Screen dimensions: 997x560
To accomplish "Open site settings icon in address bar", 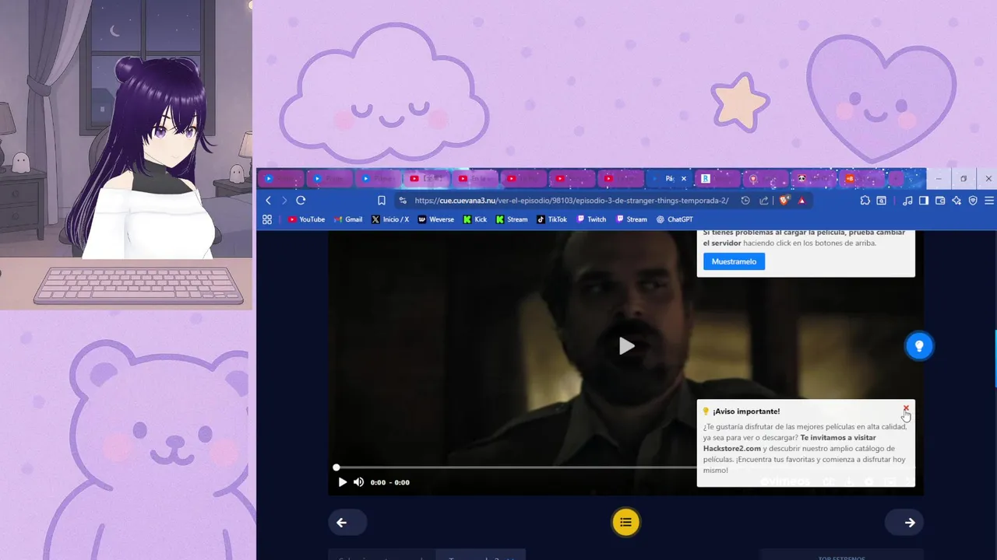I will pos(403,201).
